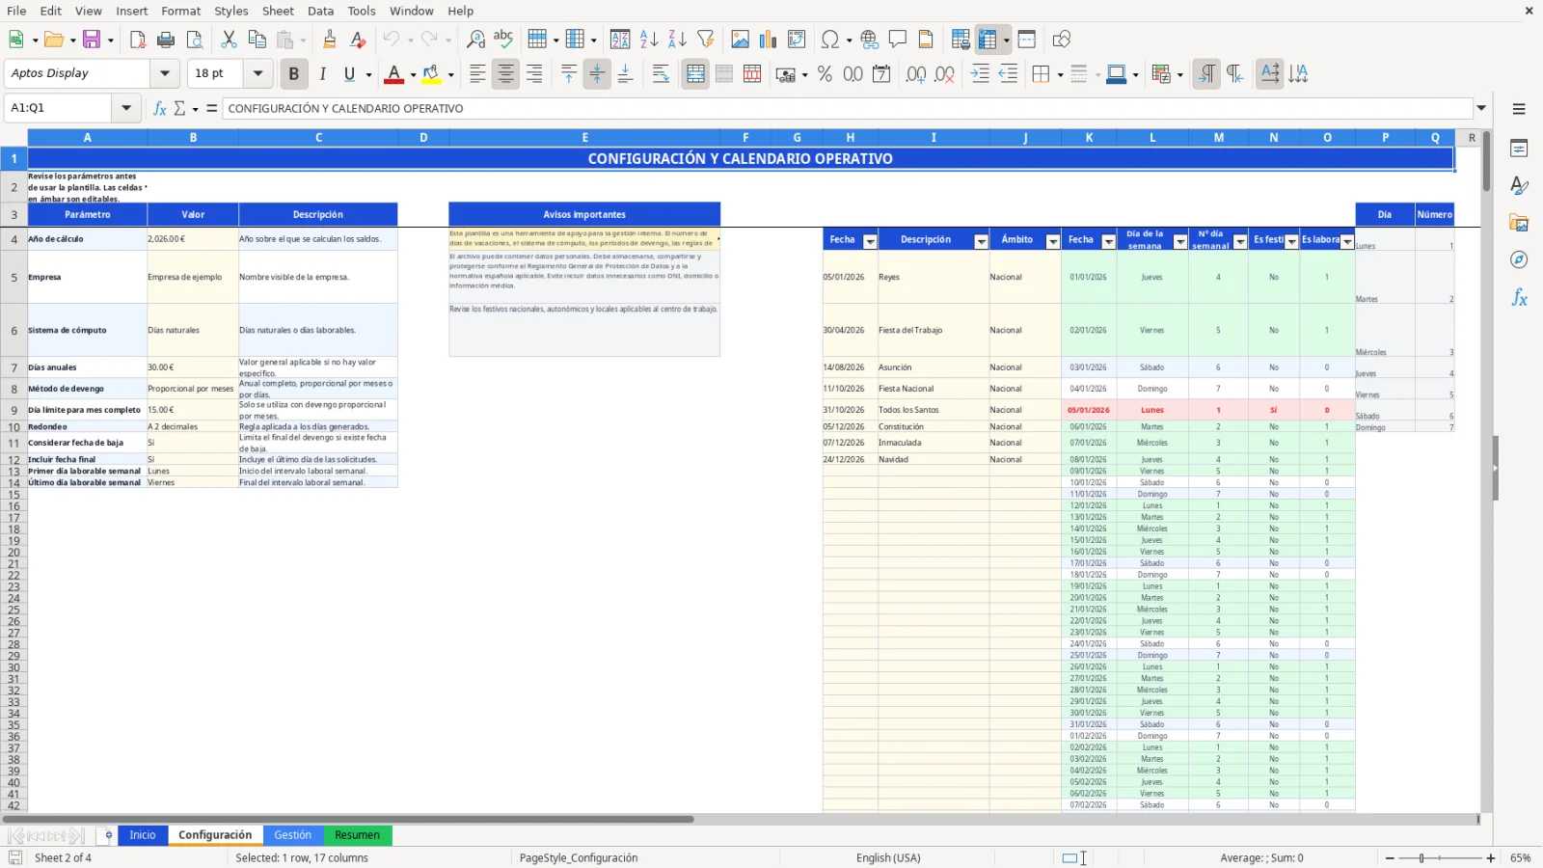This screenshot has width=1543, height=868.
Task: Click the zoom in plus button
Action: coord(1491,857)
